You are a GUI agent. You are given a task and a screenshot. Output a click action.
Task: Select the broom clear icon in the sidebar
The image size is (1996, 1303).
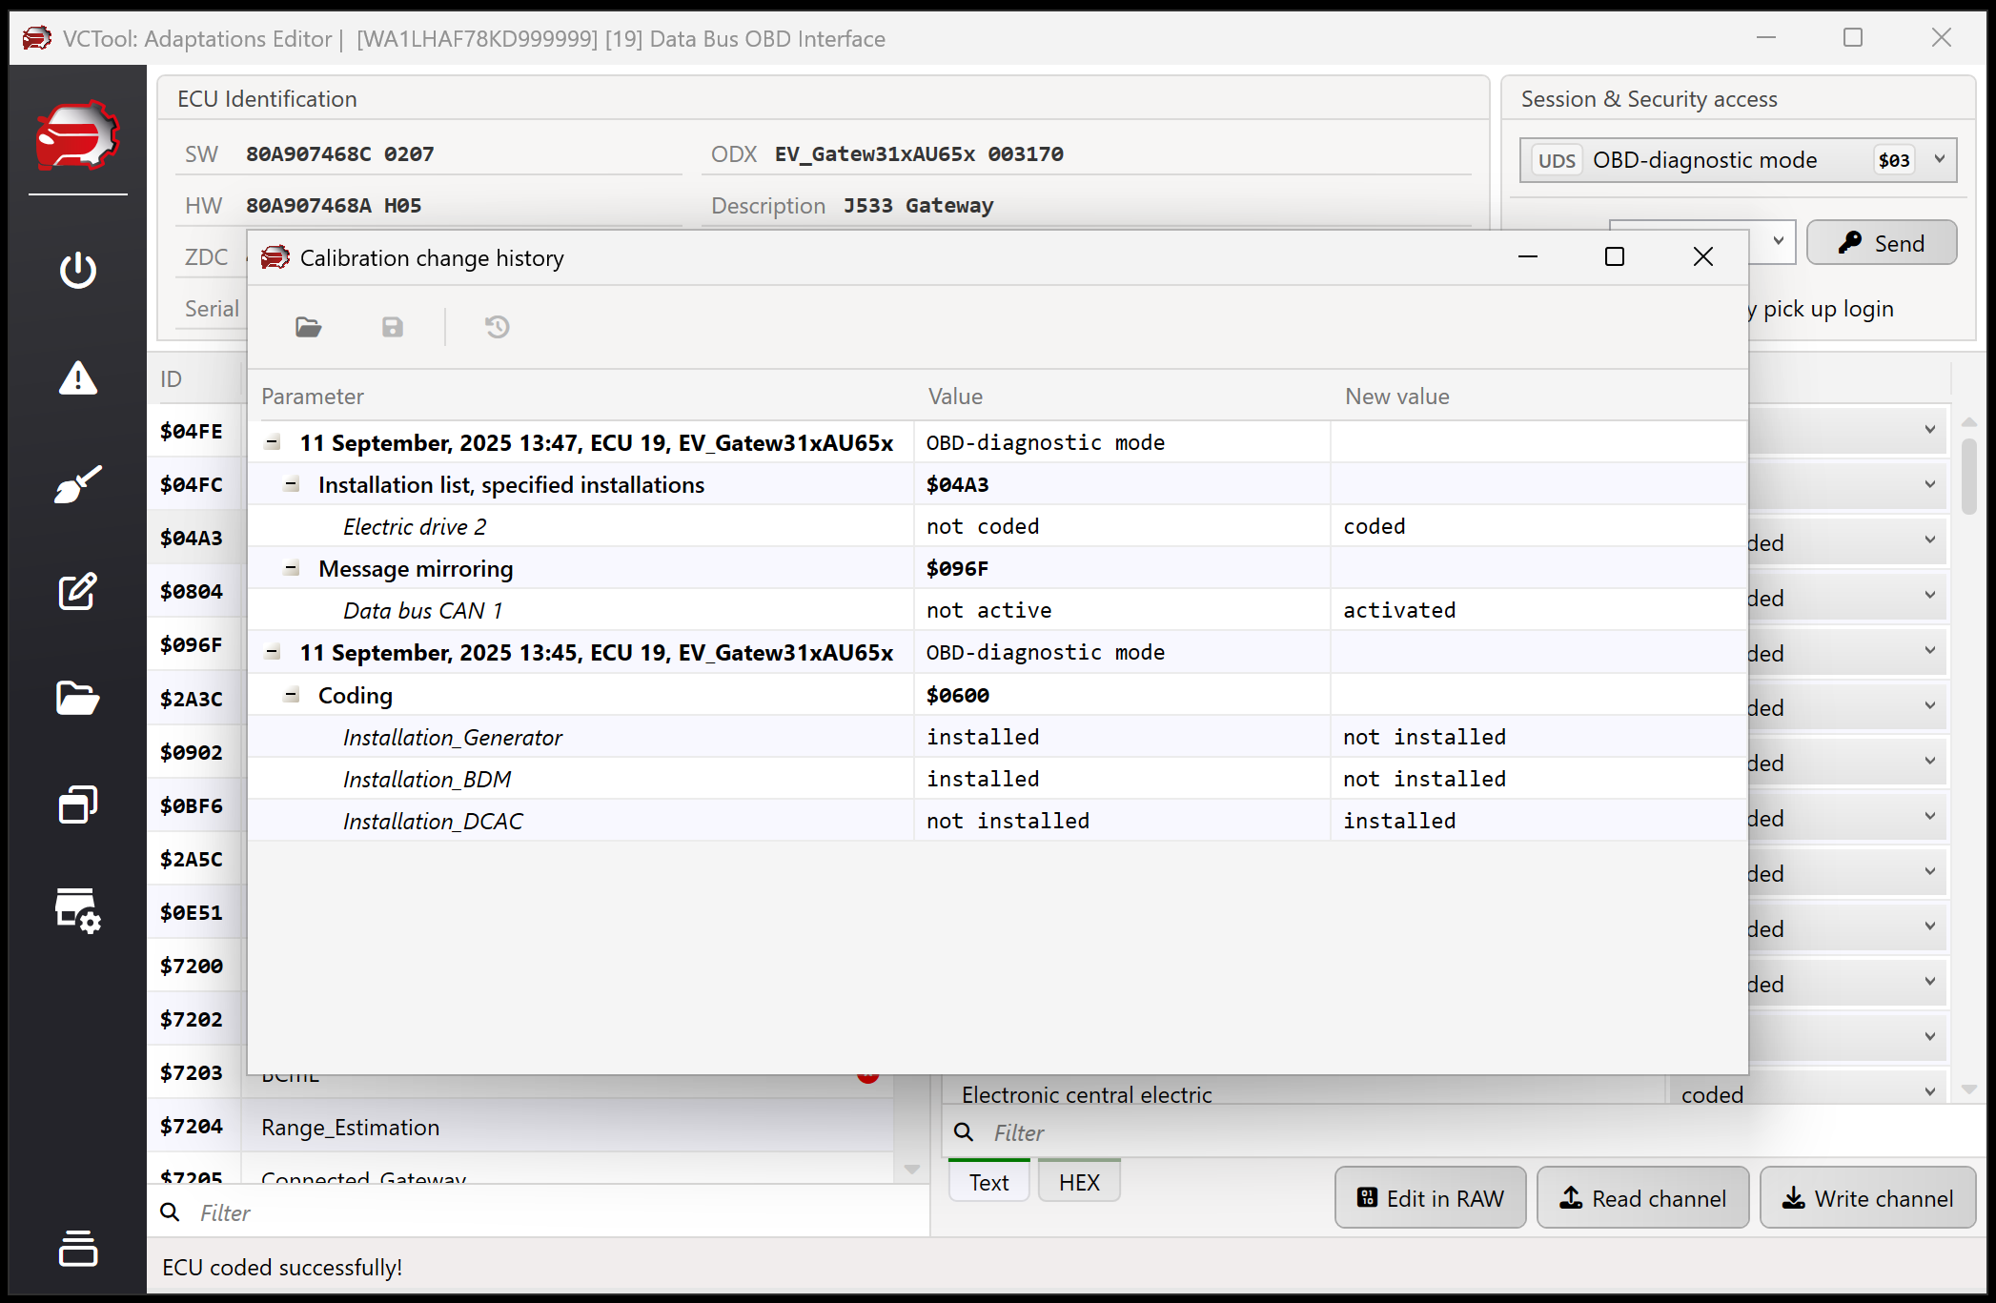[77, 484]
